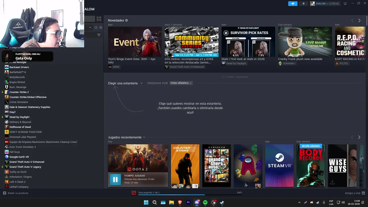
Task: Switch the library to grid view
Action: (99, 19)
